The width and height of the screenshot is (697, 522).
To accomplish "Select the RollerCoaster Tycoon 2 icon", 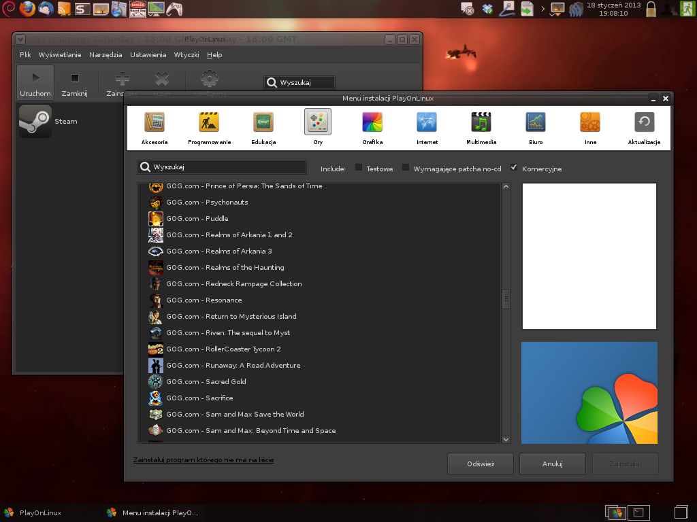I will pyautogui.click(x=156, y=349).
